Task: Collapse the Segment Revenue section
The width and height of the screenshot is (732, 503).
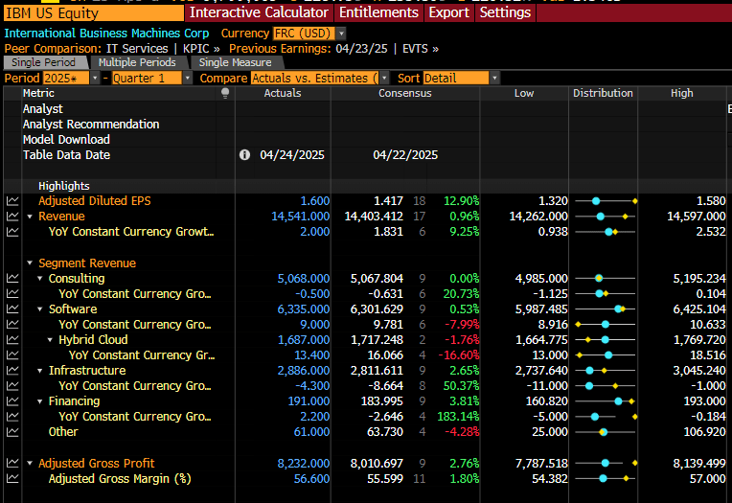Action: tap(30, 263)
